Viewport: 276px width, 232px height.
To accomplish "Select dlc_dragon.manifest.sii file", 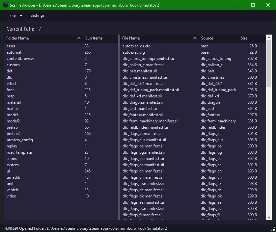I will tap(193, 102).
